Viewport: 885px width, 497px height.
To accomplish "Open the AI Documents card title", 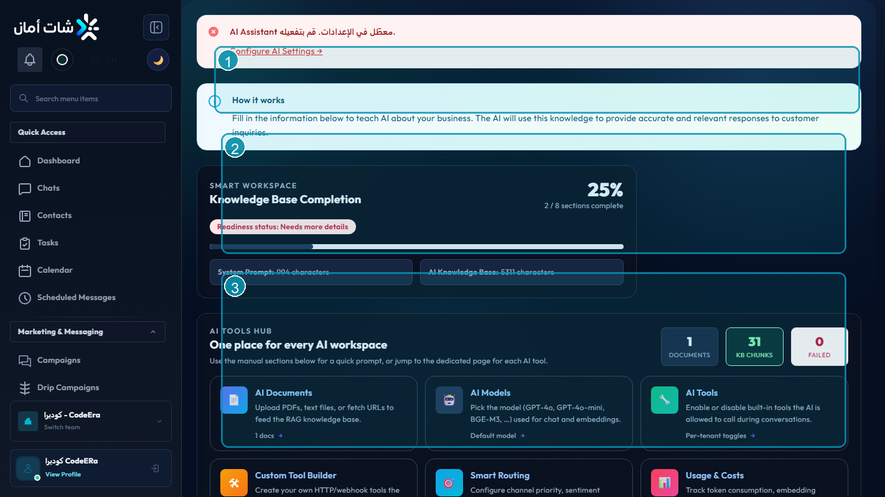I will click(x=284, y=393).
